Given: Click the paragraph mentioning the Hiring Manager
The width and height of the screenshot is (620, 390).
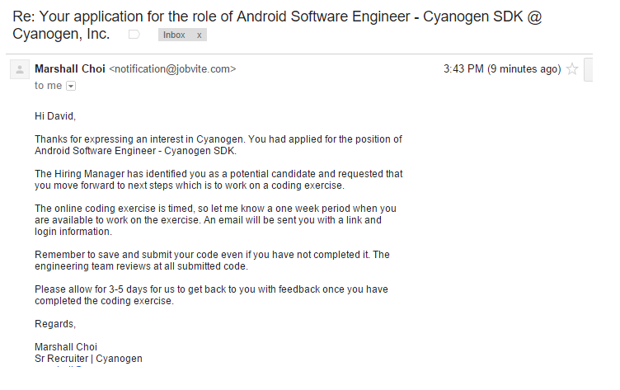Looking at the screenshot, I should tap(218, 180).
